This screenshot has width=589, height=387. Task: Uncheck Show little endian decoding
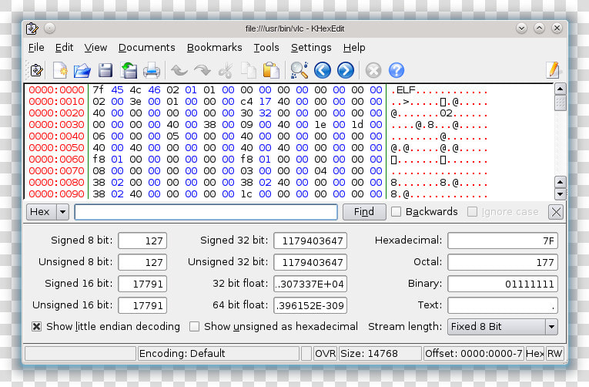(x=36, y=326)
